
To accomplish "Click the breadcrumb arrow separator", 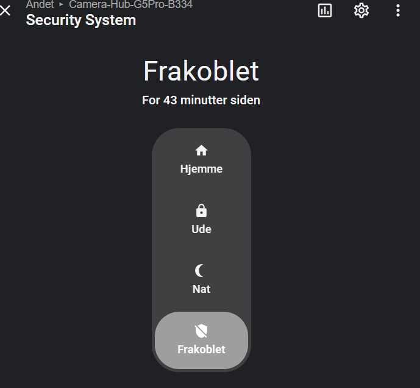I will point(62,4).
